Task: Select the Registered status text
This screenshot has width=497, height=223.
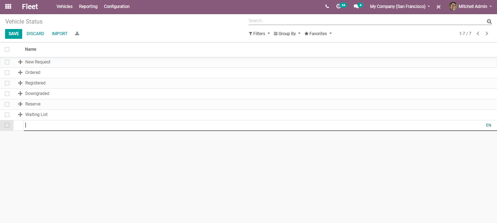Action: (35, 83)
